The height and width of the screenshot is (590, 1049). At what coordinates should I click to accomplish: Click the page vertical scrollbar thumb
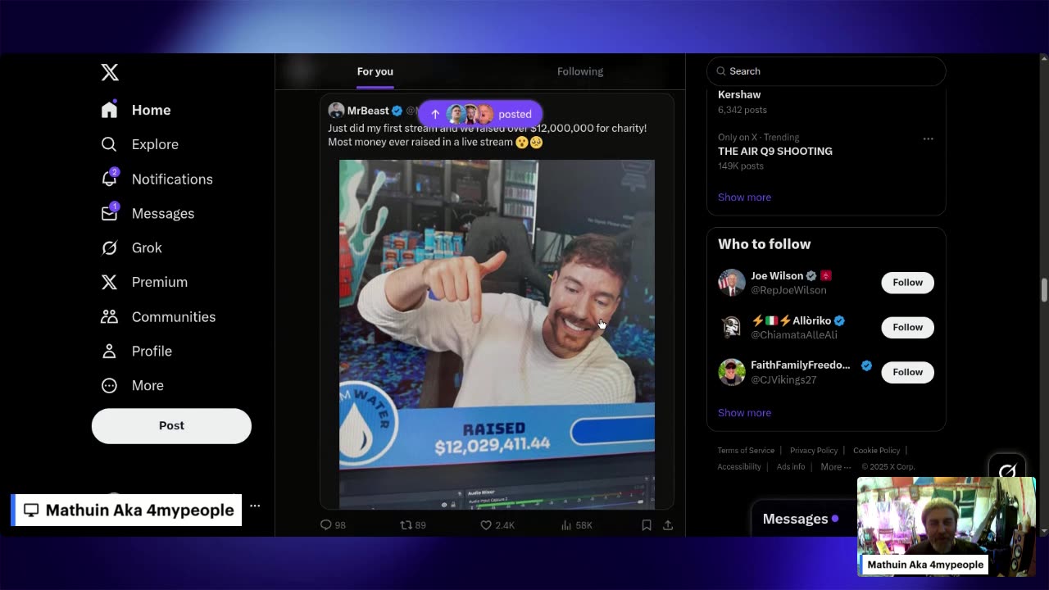click(x=1044, y=290)
